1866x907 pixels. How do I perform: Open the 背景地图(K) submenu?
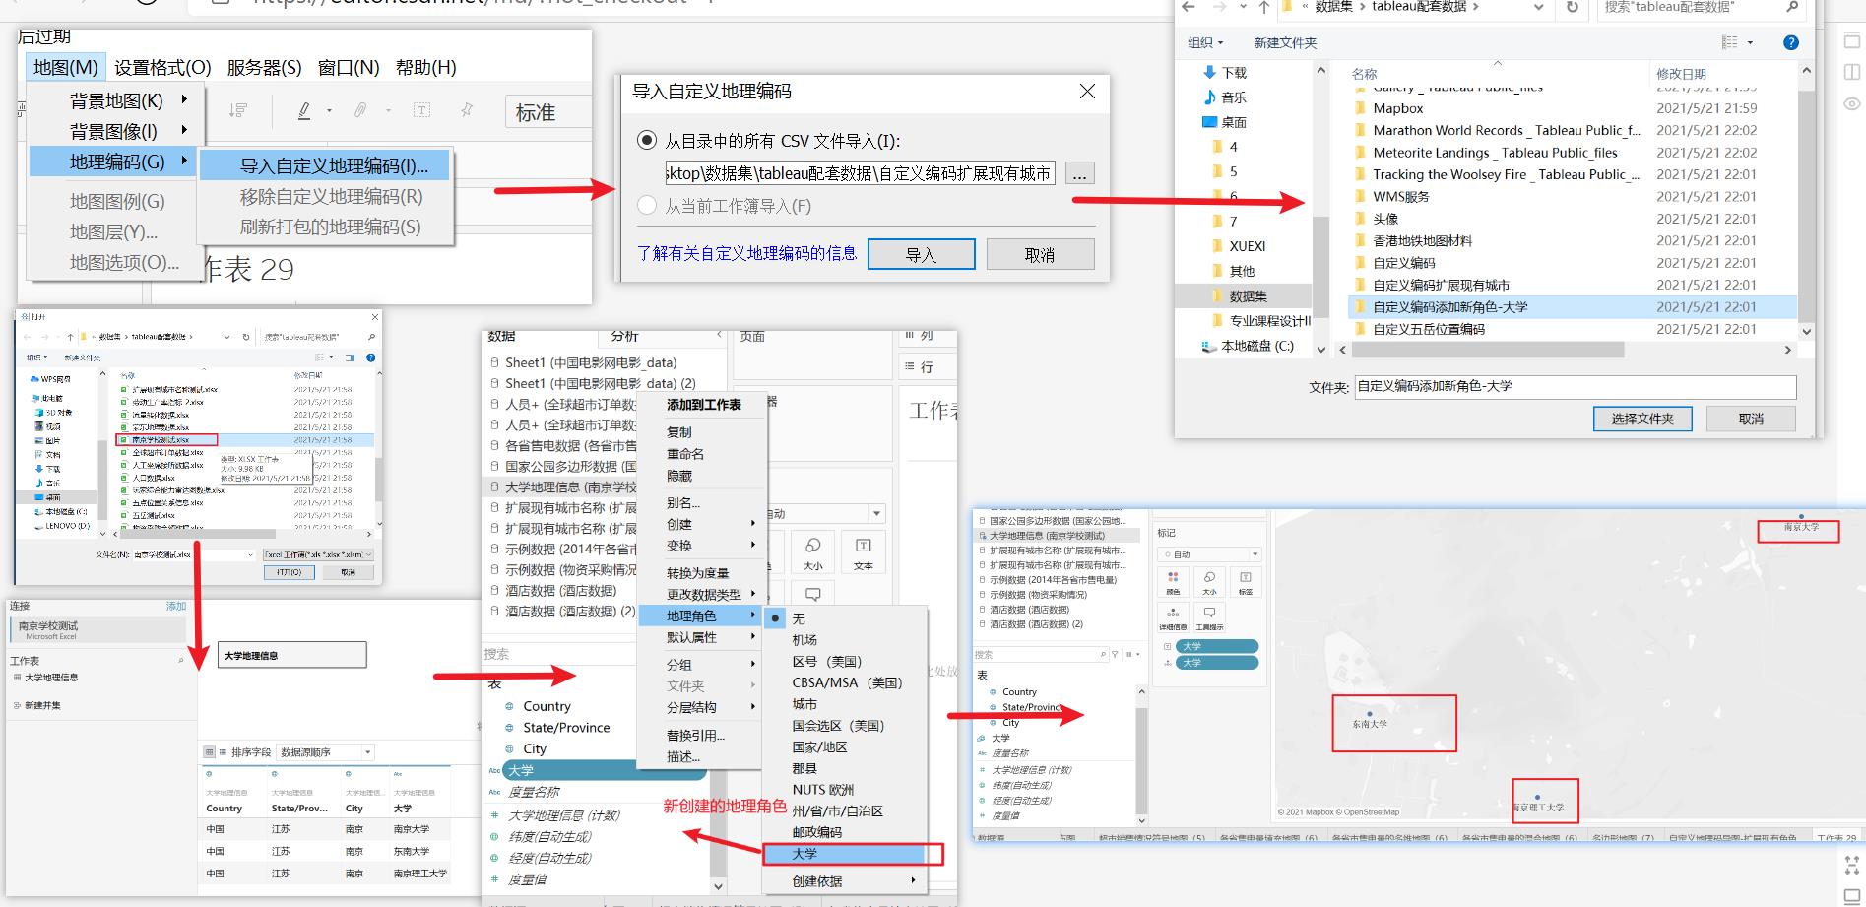click(x=116, y=100)
